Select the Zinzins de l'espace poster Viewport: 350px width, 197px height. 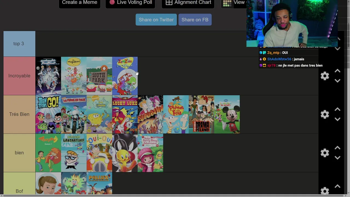pos(125,76)
